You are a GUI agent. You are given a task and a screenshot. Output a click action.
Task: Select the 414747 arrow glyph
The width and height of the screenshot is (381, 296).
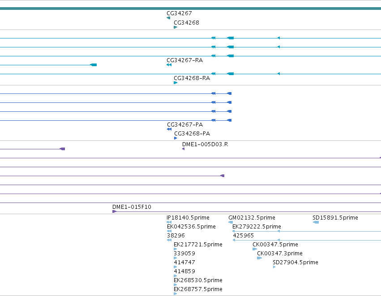175,267
